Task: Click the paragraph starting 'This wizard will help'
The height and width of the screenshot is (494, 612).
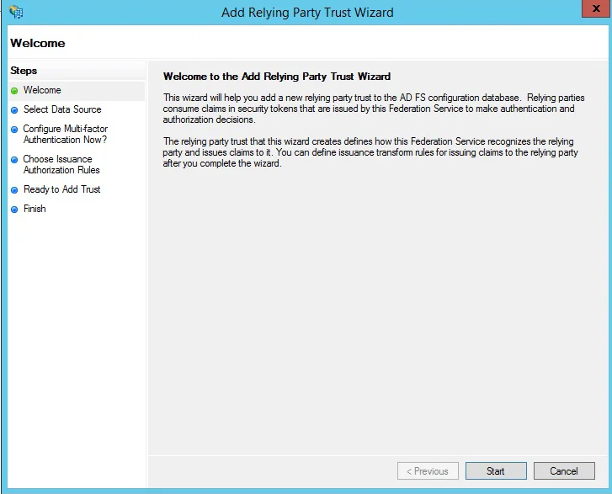Action: (374, 109)
